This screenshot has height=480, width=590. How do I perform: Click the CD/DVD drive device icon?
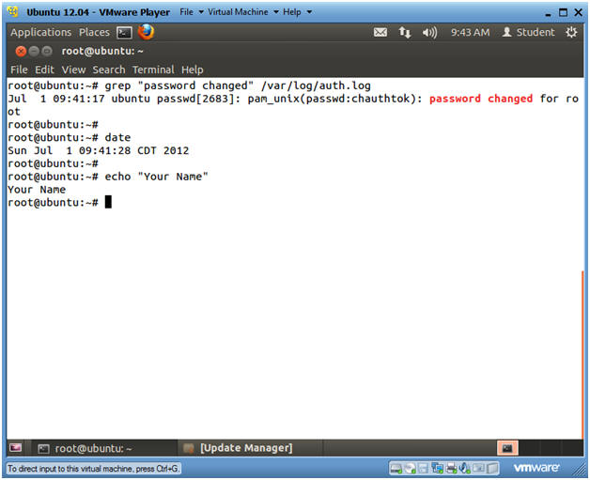pyautogui.click(x=411, y=469)
